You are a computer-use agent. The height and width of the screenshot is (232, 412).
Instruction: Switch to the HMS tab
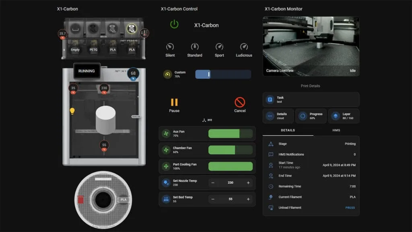[336, 130]
